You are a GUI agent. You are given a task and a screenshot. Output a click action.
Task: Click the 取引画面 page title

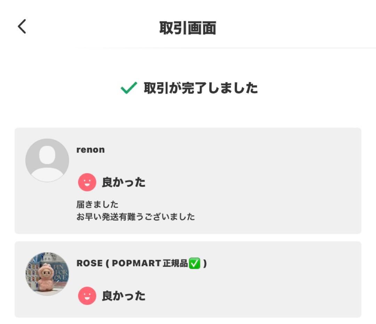(x=188, y=28)
